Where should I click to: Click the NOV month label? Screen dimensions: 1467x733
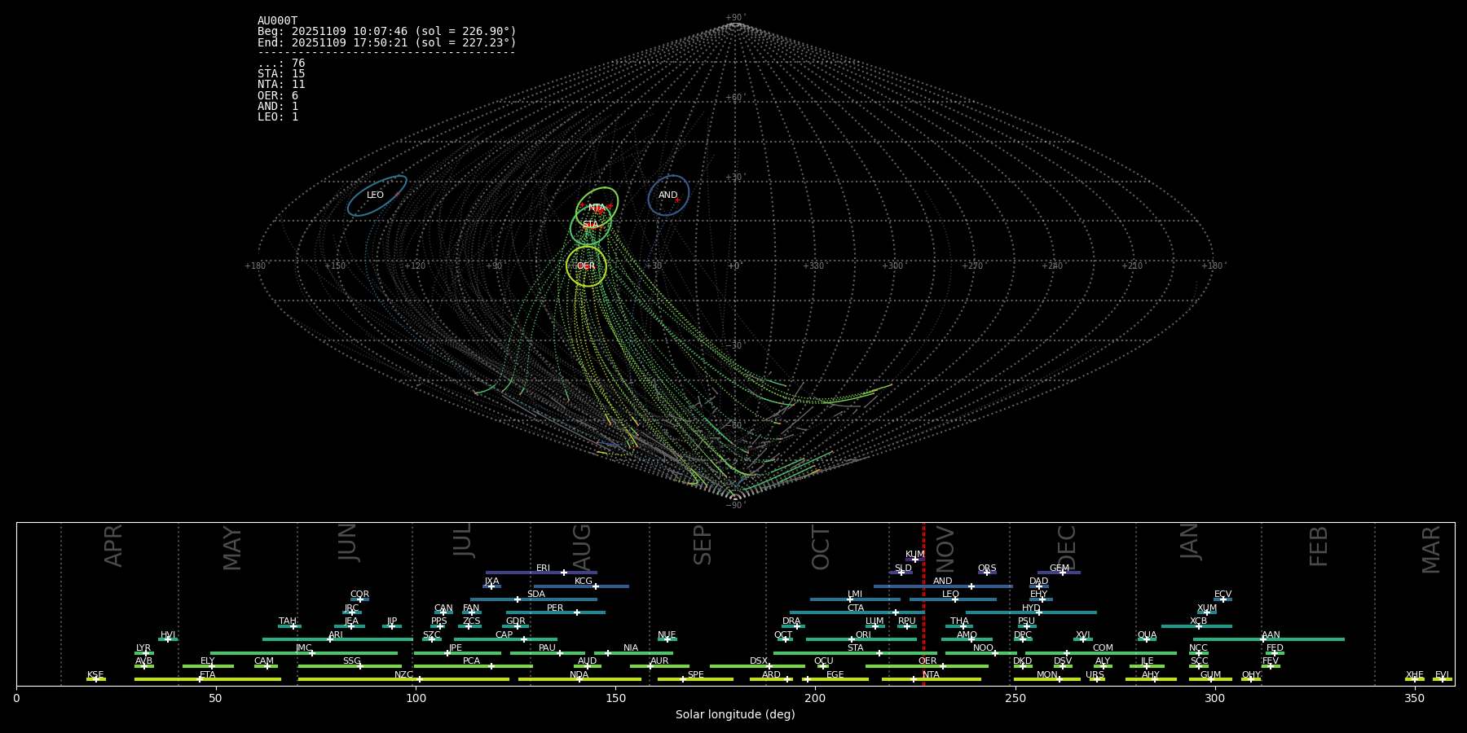pos(945,547)
